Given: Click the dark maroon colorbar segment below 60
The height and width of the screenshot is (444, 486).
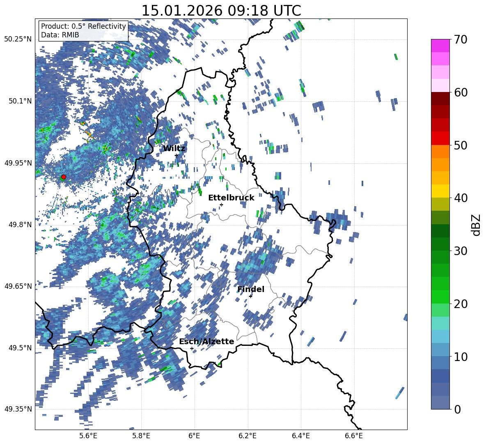Looking at the screenshot, I should [440, 99].
